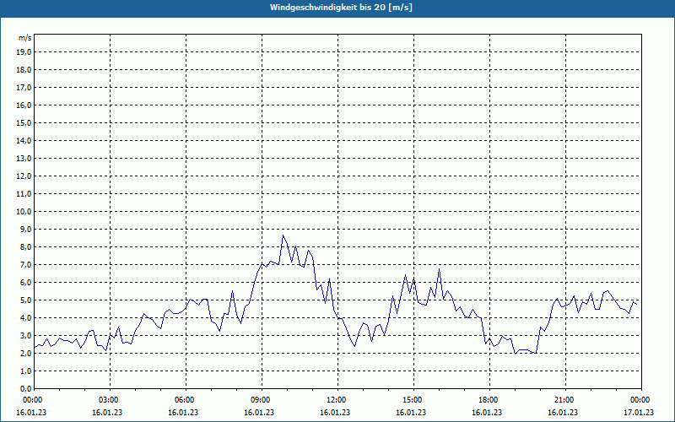The height and width of the screenshot is (422, 675).
Task: Click the 21:00 time axis label
Action: (565, 400)
